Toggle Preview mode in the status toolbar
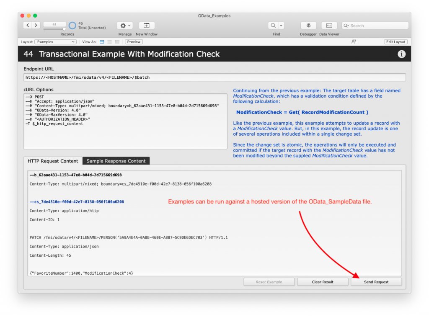The width and height of the screenshot is (429, 317). (134, 41)
